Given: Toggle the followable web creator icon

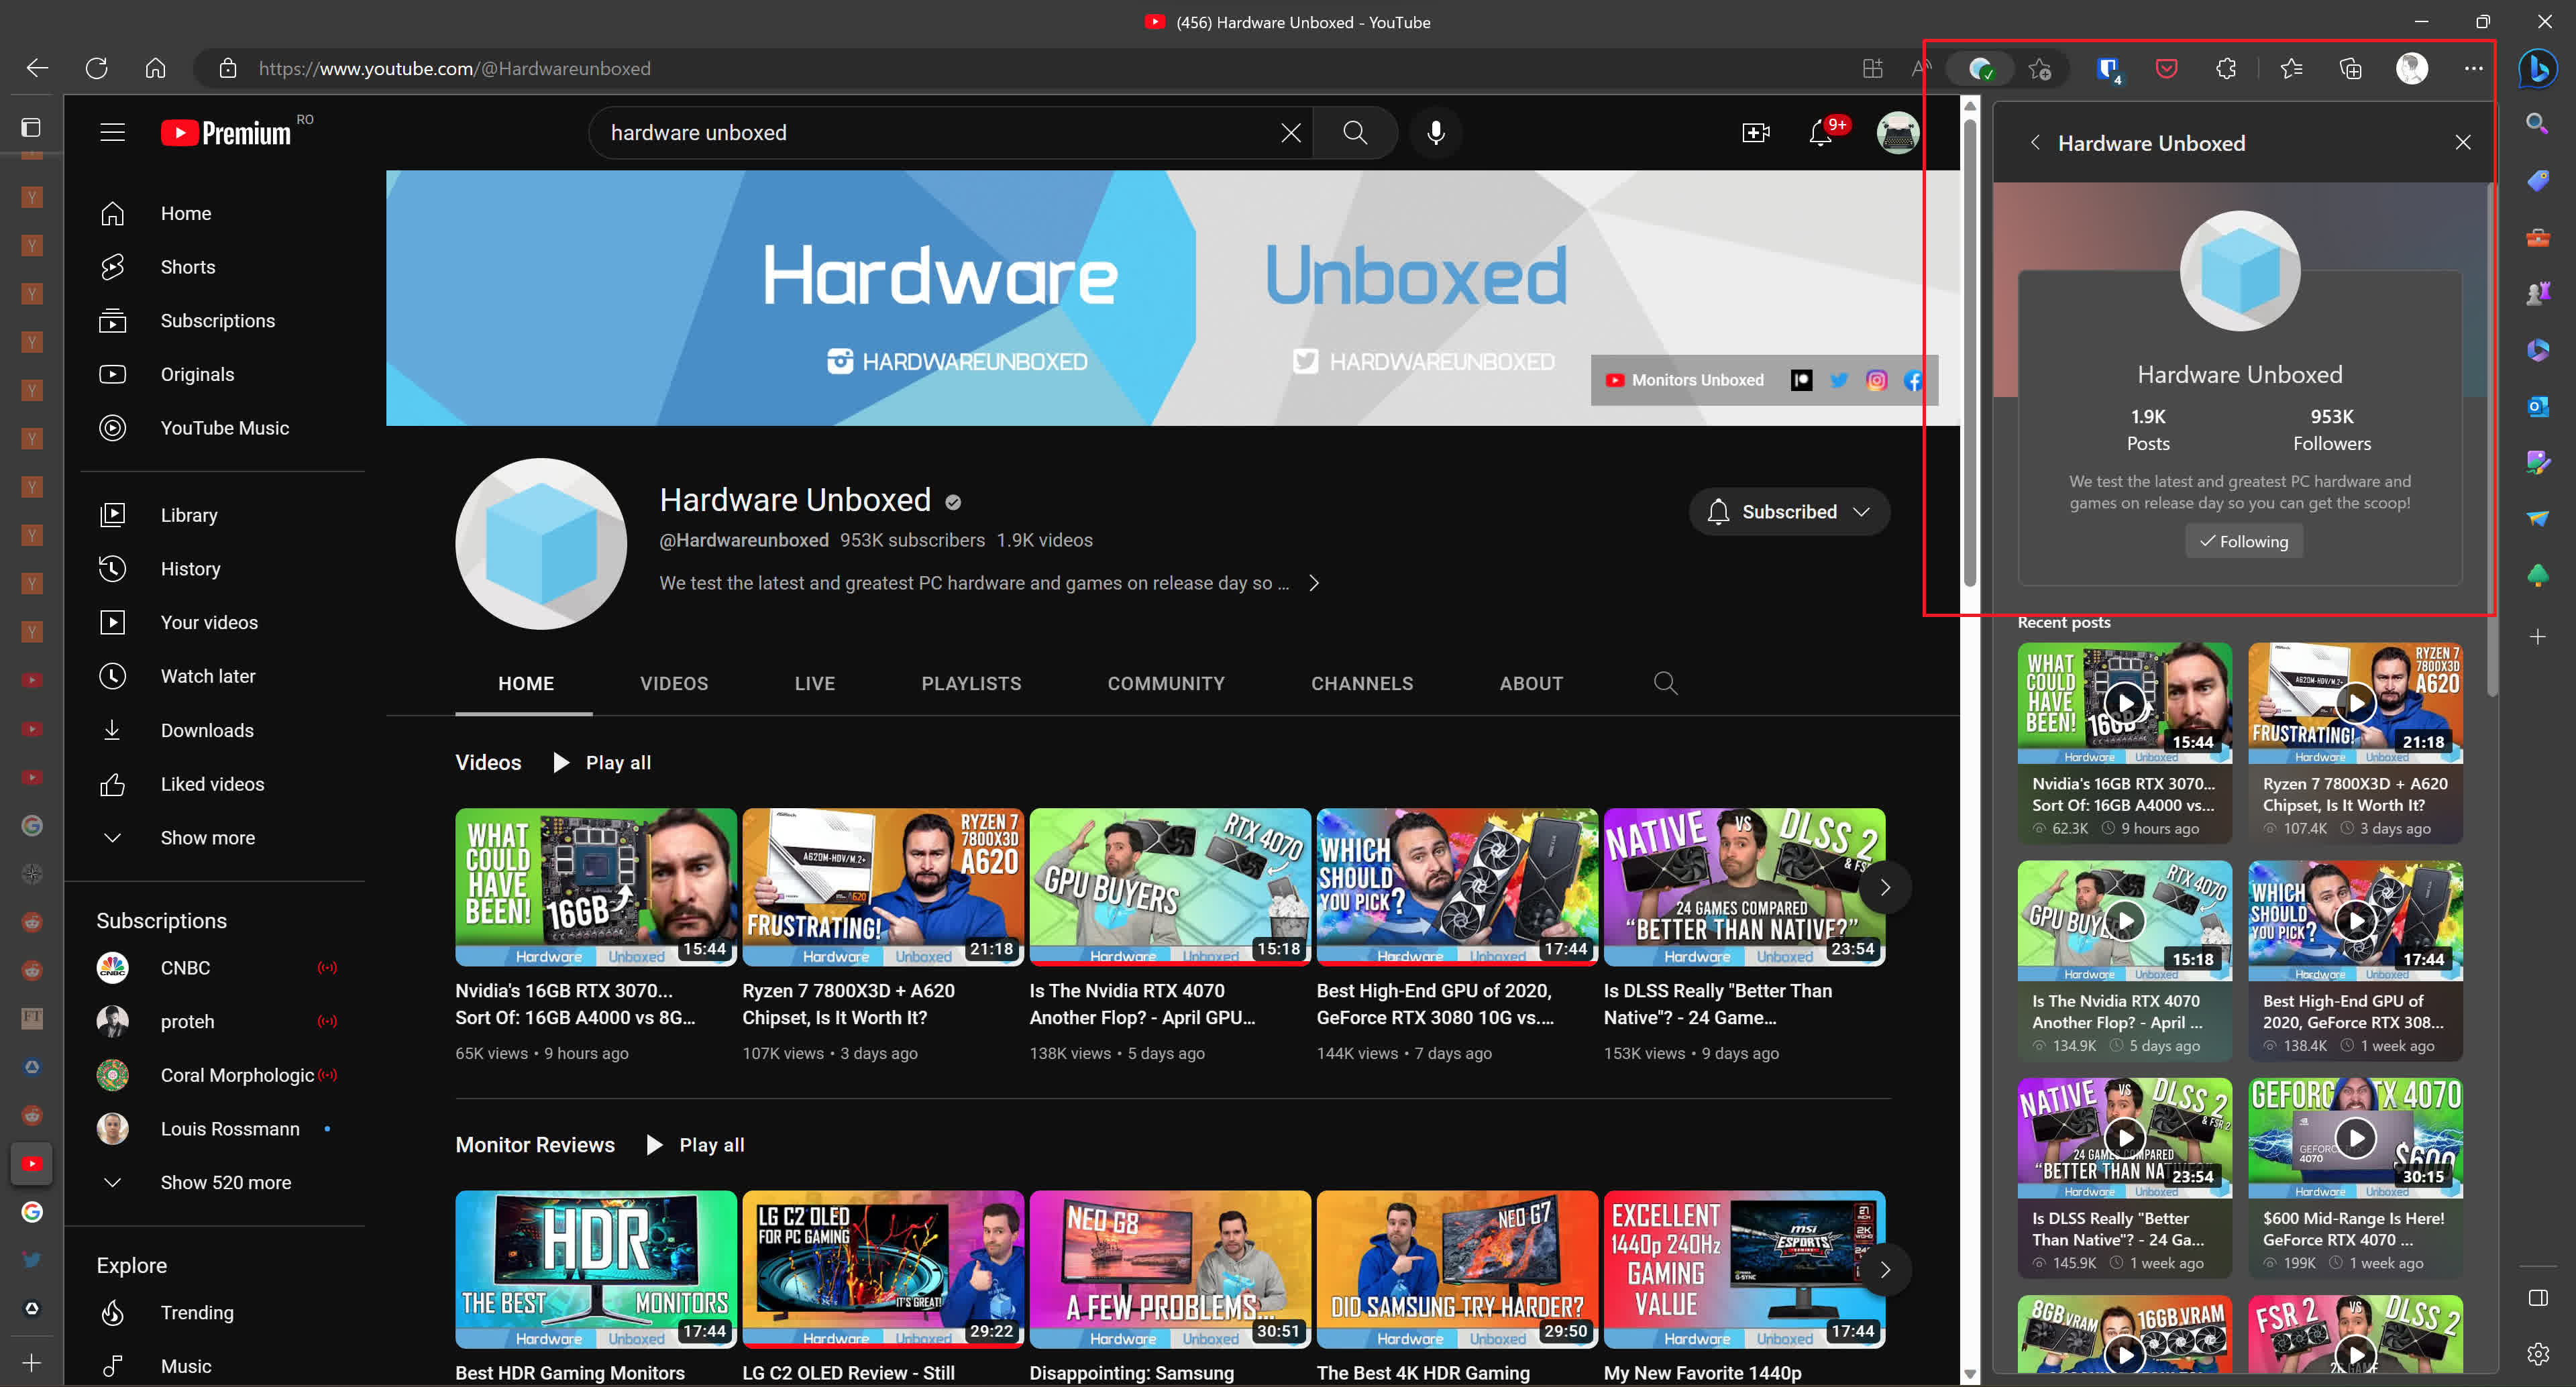Looking at the screenshot, I should coord(1980,68).
